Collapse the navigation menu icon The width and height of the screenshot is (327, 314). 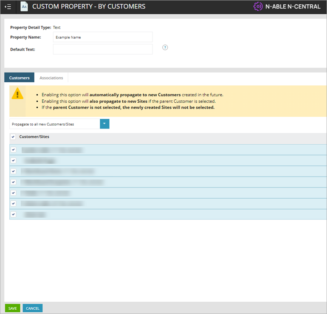(x=8, y=7)
